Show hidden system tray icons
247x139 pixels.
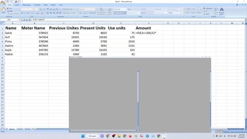(x=214, y=136)
